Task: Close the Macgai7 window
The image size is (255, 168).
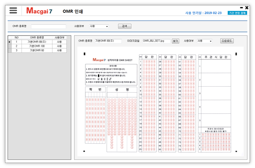Action: [x=247, y=8]
